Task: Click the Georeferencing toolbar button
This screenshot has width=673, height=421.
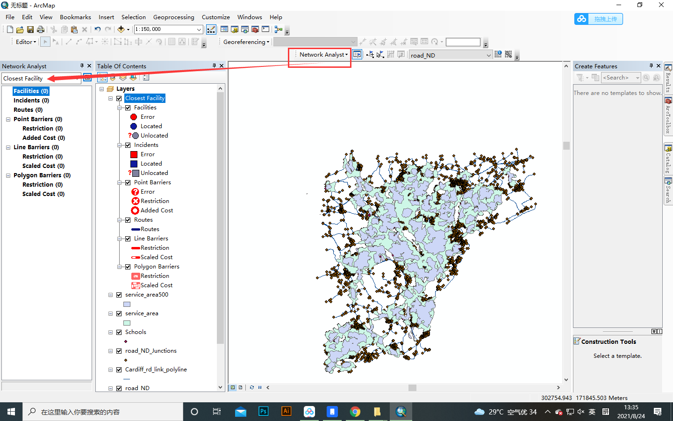Action: point(245,42)
